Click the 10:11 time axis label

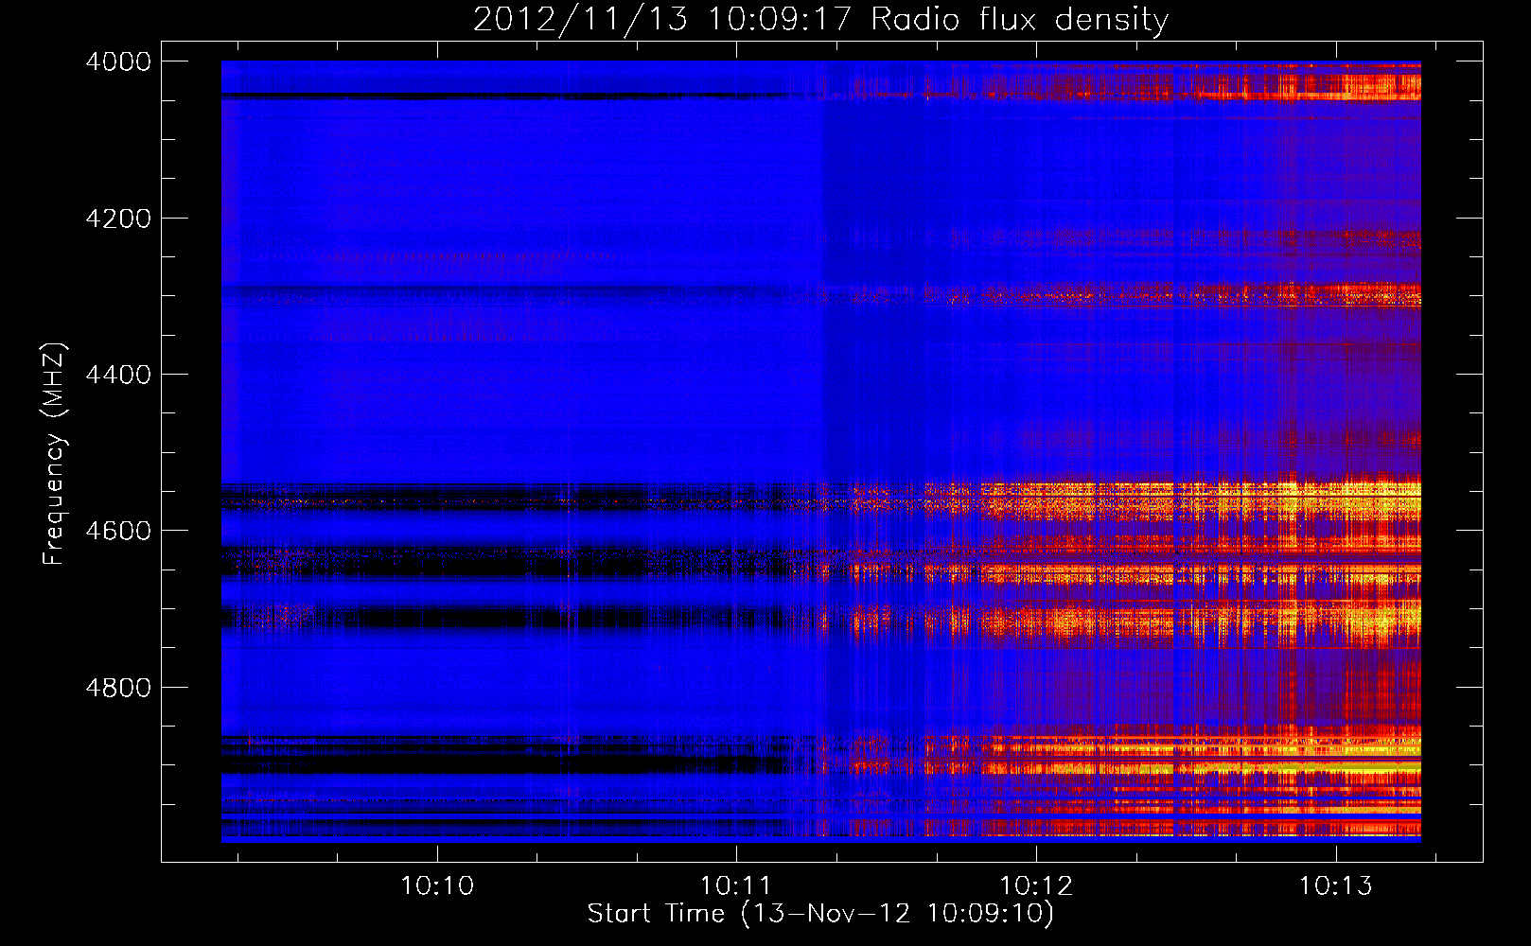tap(736, 886)
